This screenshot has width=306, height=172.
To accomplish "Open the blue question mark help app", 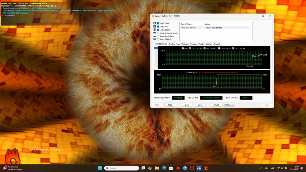I will pos(185,168).
